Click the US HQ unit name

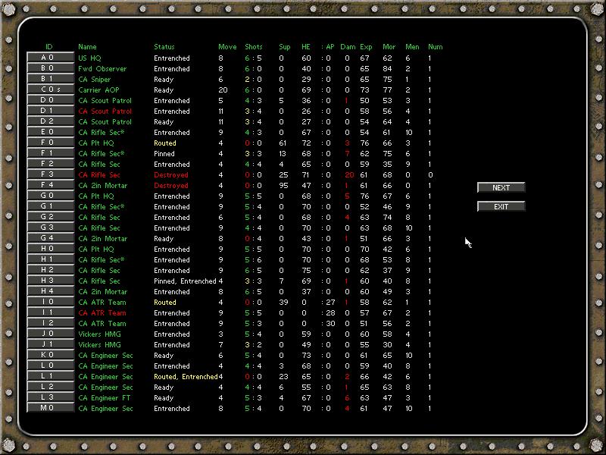point(89,58)
